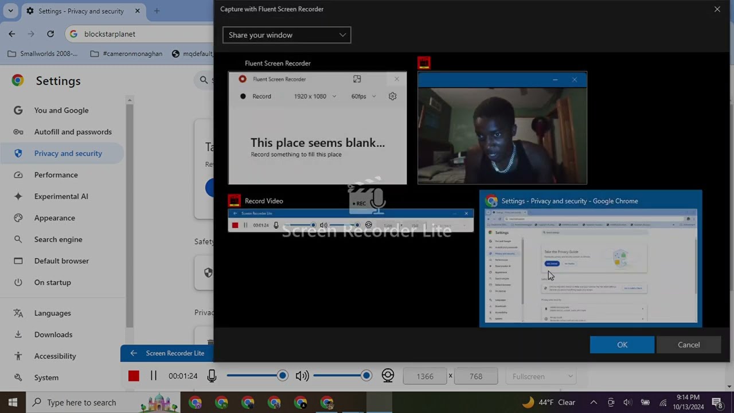The image size is (734, 413).
Task: Cancel the capture dialog
Action: pos(689,345)
